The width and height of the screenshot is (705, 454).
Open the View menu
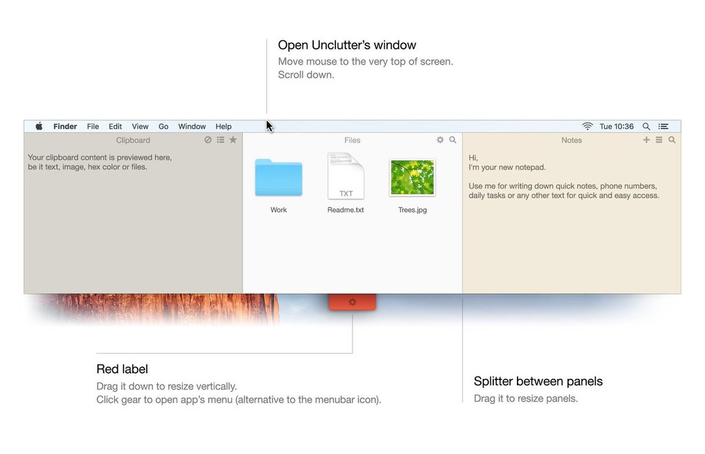(x=140, y=126)
